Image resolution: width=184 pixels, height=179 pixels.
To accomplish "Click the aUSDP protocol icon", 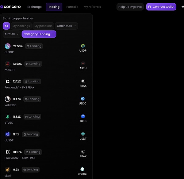I will tap(8, 46).
